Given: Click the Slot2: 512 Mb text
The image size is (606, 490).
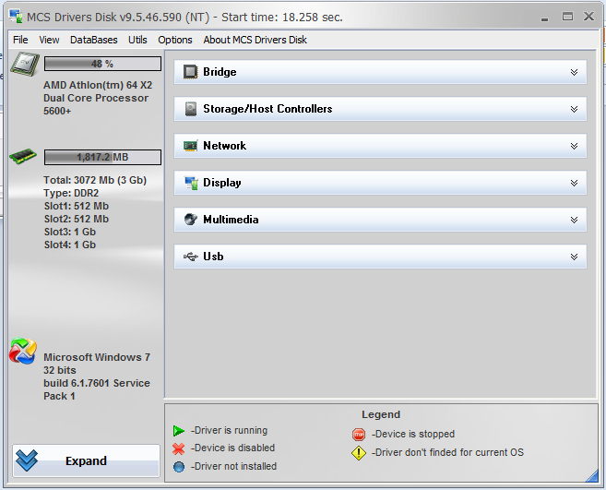Looking at the screenshot, I should (x=77, y=219).
